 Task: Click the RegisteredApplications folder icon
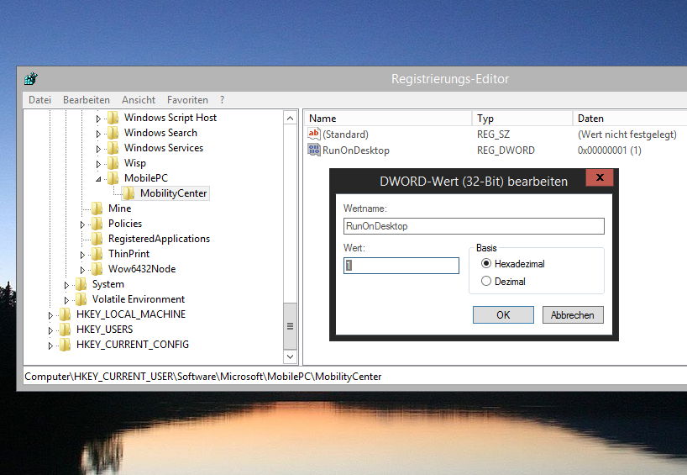click(x=97, y=239)
